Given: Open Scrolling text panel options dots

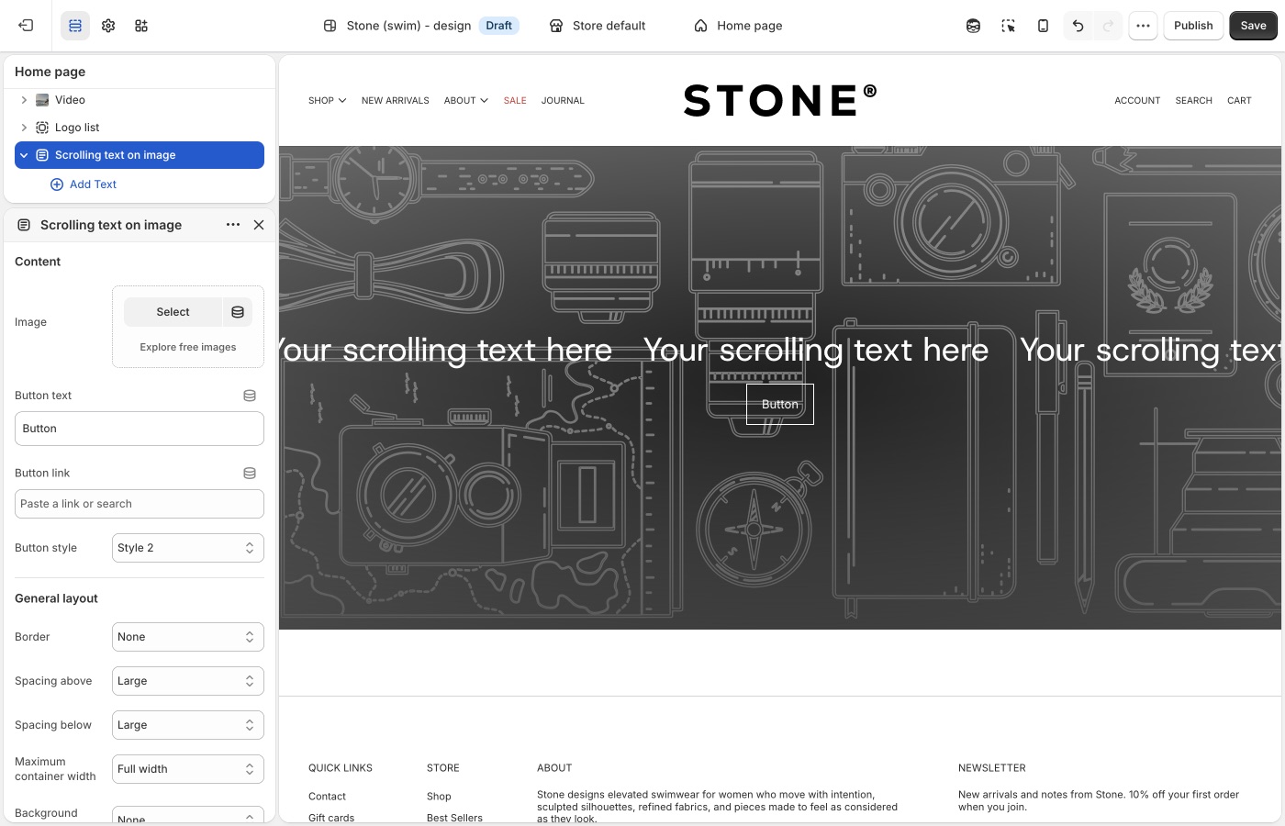Looking at the screenshot, I should 233,225.
